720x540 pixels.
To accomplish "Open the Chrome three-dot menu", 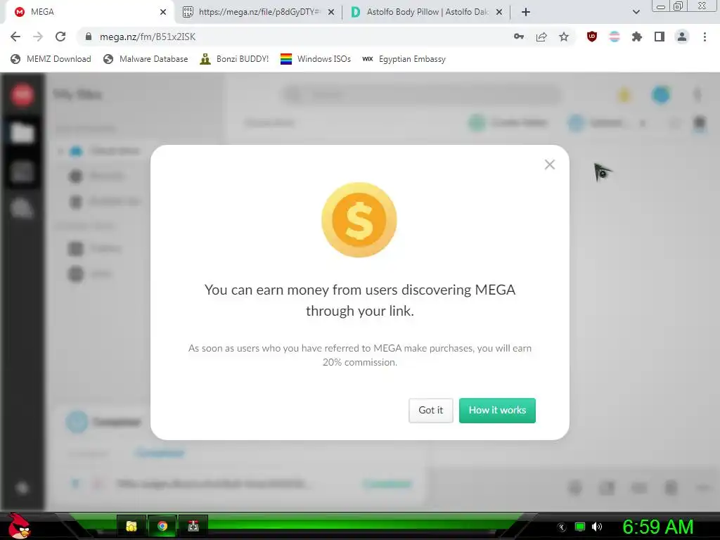I will 705,37.
